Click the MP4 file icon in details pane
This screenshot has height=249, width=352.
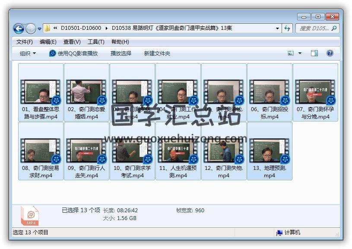[30, 215]
